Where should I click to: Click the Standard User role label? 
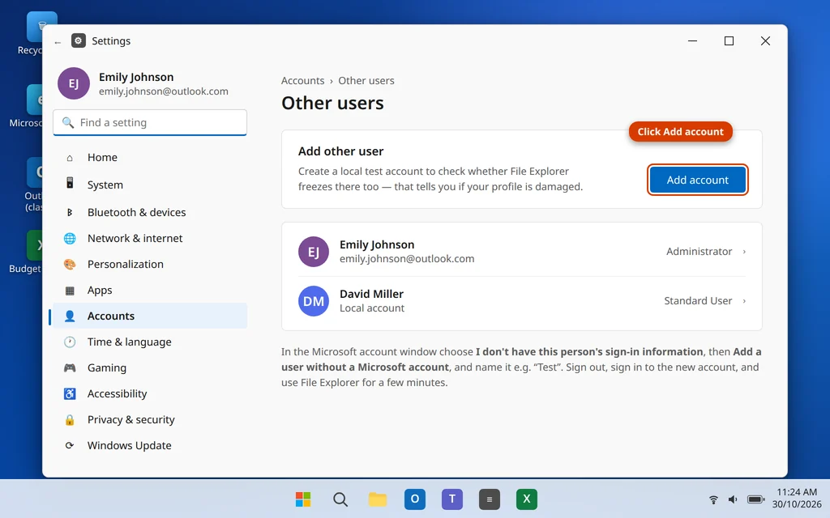698,301
